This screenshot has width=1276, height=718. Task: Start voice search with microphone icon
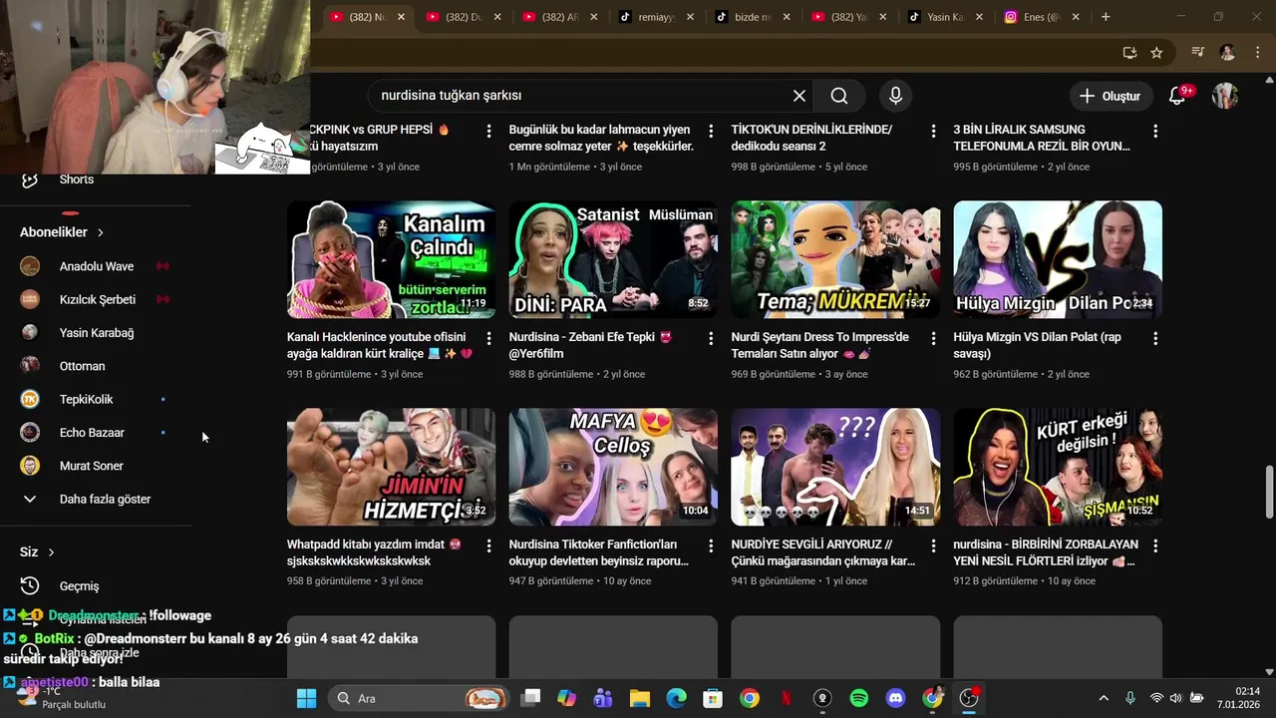pyautogui.click(x=895, y=96)
